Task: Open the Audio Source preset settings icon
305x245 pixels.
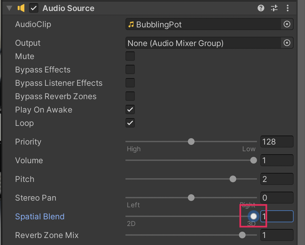Action: pyautogui.click(x=274, y=8)
